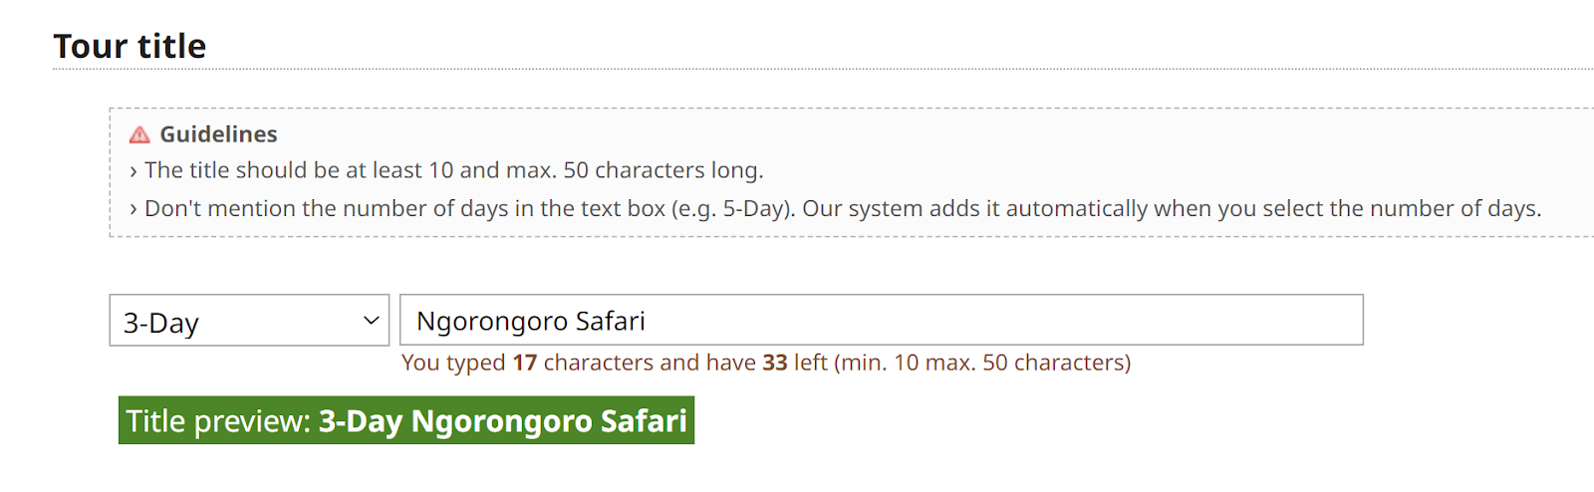
Task: Click the bold "17" typed characters number
Action: 525,363
